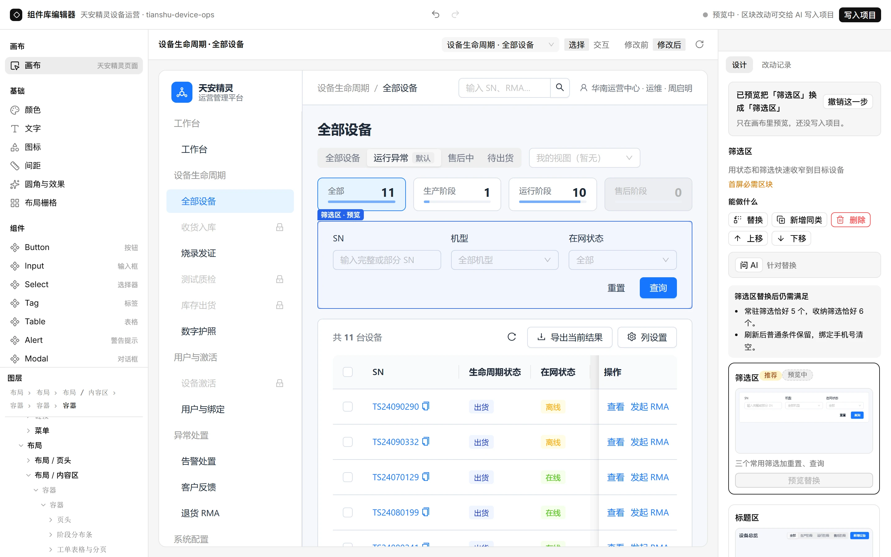The height and width of the screenshot is (557, 891).
Task: Select the Button component
Action: pos(74,247)
